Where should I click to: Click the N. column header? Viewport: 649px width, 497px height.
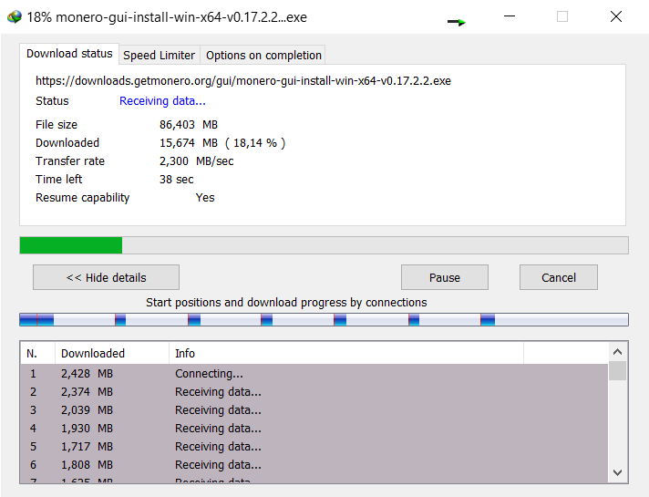[37, 353]
